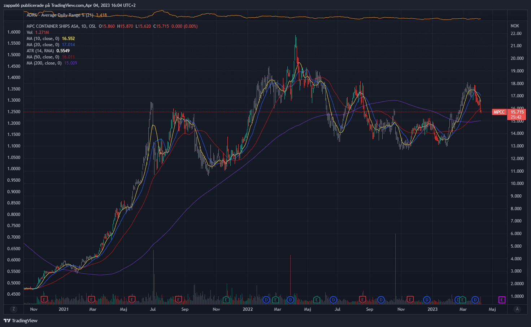Screen dimensions: 531x327
Task: Open the green earnings marker near Nov 2021
Action: (x=226, y=300)
